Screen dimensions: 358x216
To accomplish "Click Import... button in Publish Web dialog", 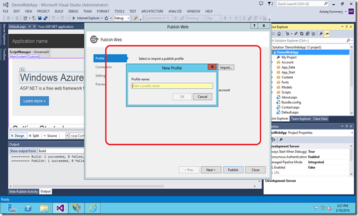I will 226,67.
